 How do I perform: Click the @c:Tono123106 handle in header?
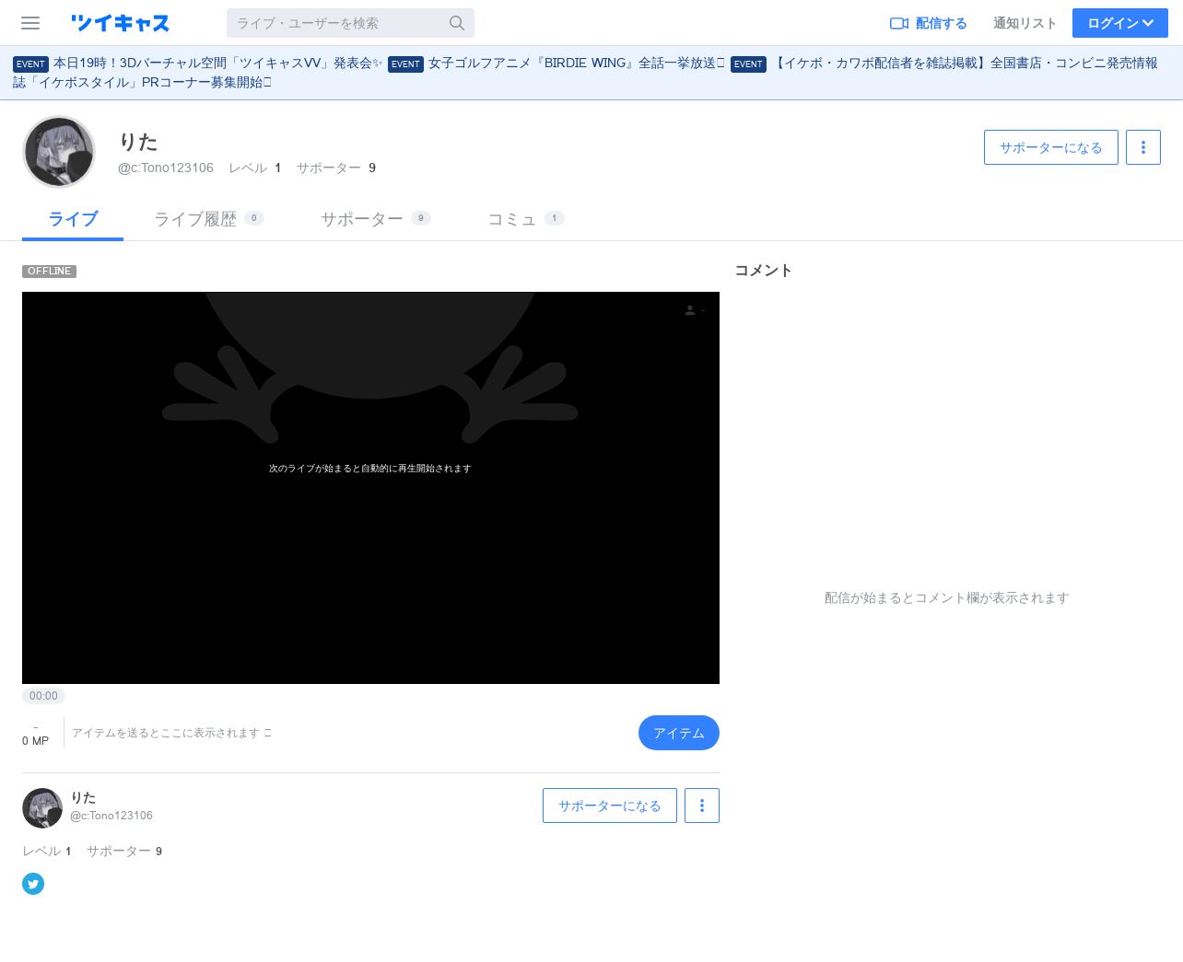click(x=166, y=168)
